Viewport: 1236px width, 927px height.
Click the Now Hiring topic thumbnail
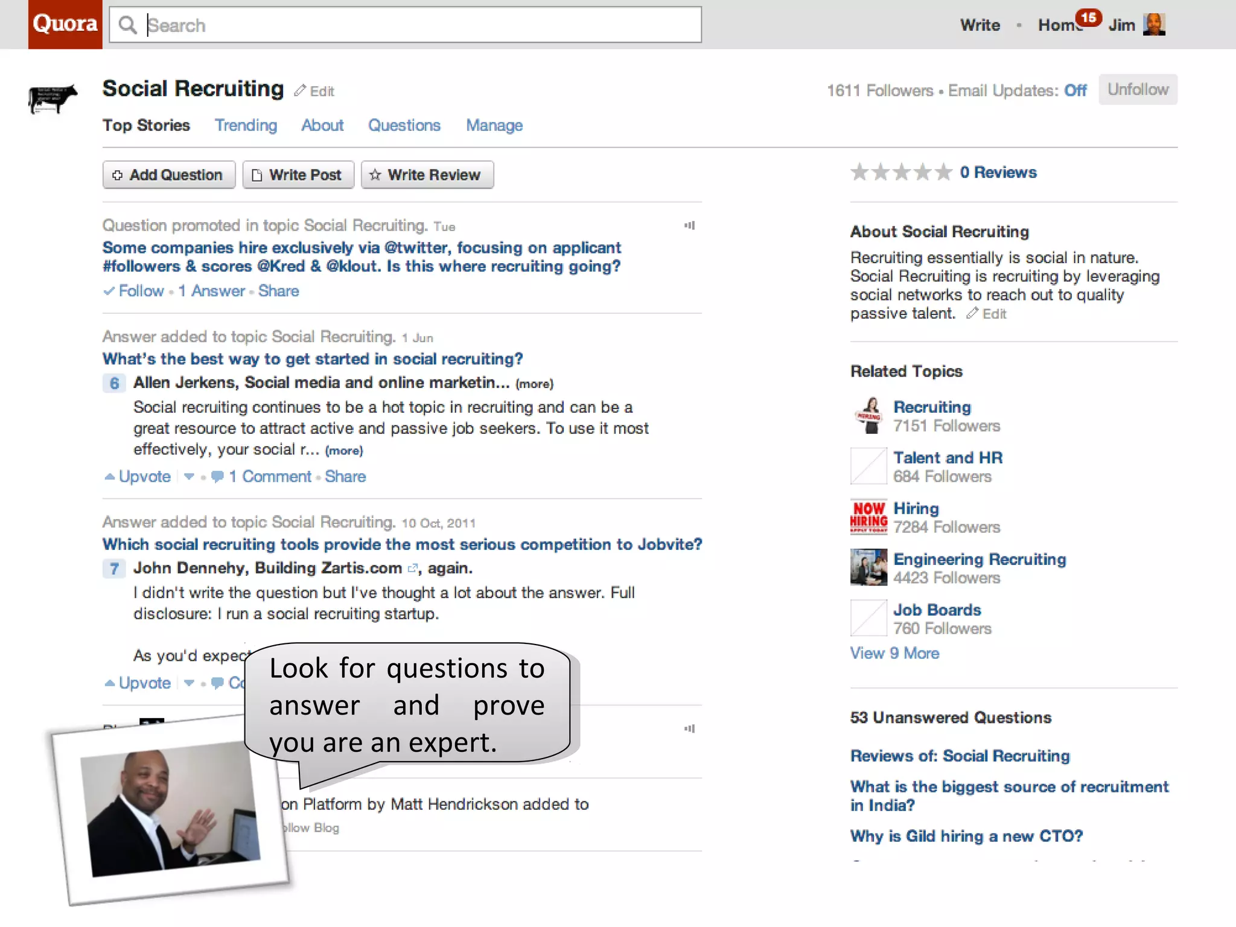click(x=868, y=517)
